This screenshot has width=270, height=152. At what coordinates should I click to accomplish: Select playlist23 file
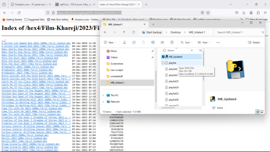(x=173, y=81)
